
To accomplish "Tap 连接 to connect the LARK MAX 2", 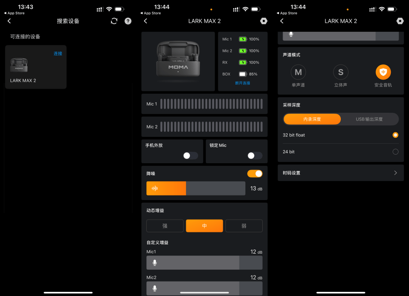I will 58,54.
